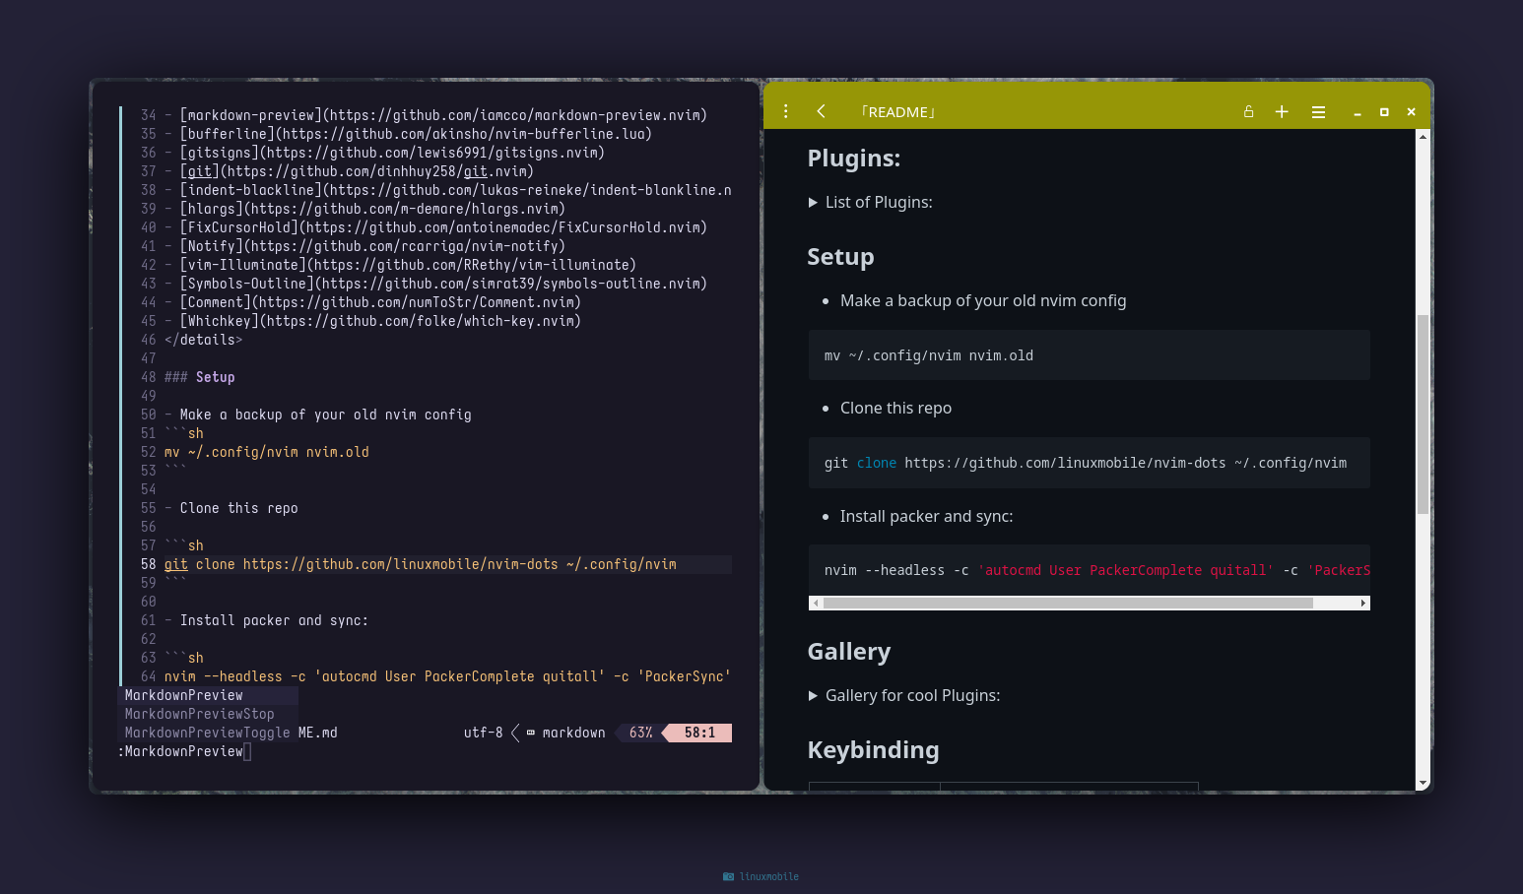The image size is (1523, 894).
Task: Click the Gallery heading in preview
Action: 848,652
